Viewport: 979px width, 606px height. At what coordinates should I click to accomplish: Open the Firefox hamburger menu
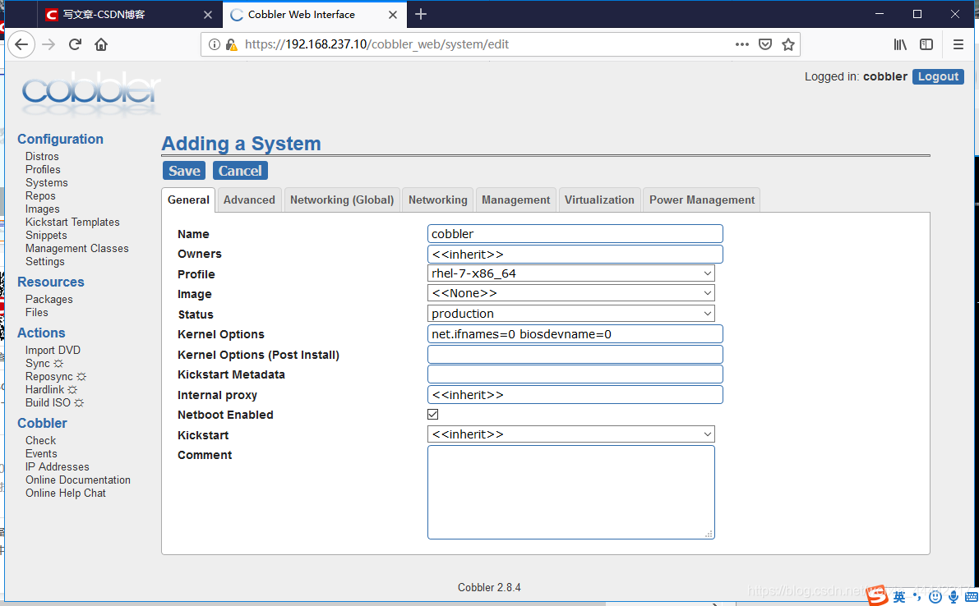point(958,44)
